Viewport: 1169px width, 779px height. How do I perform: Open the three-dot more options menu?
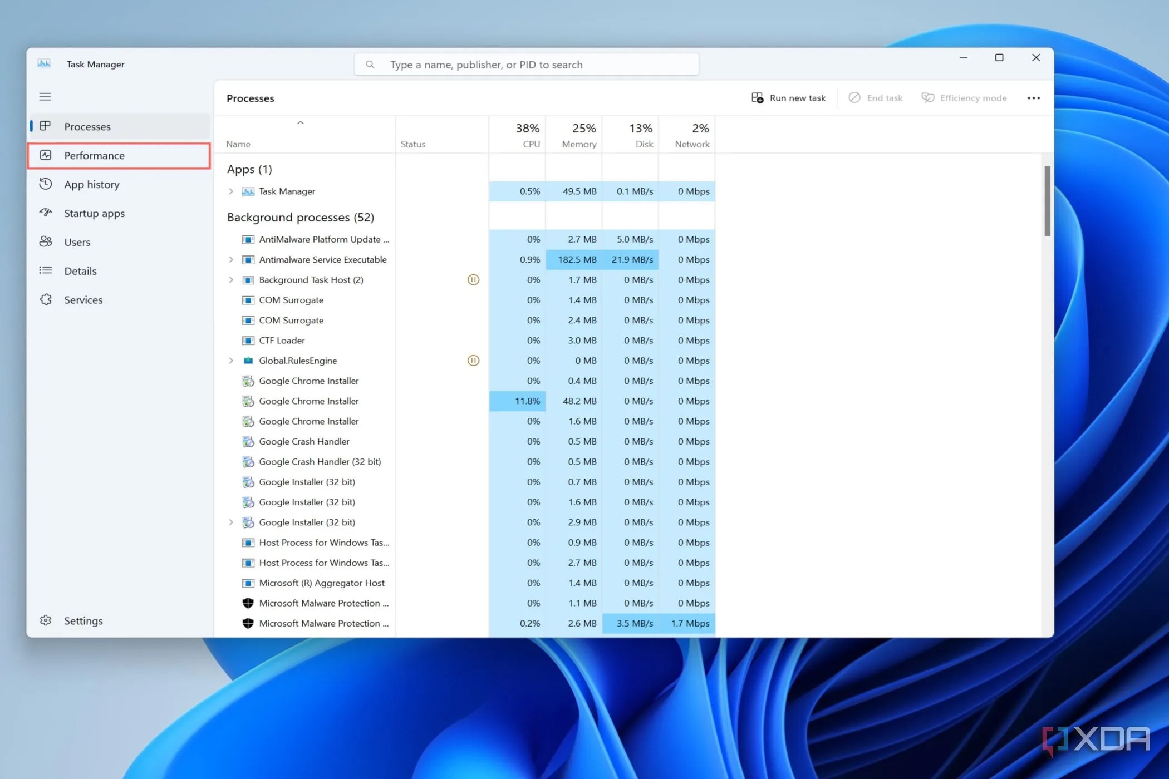click(x=1033, y=98)
